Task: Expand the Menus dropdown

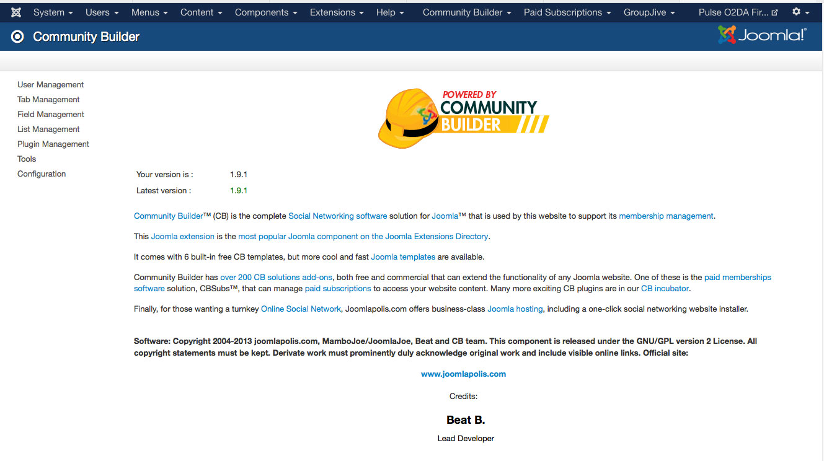Action: point(149,12)
